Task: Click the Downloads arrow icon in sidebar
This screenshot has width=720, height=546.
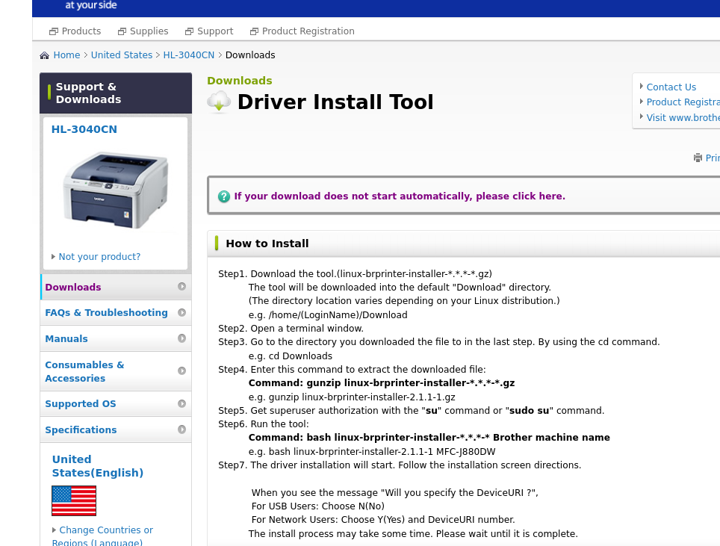Action: (x=181, y=287)
